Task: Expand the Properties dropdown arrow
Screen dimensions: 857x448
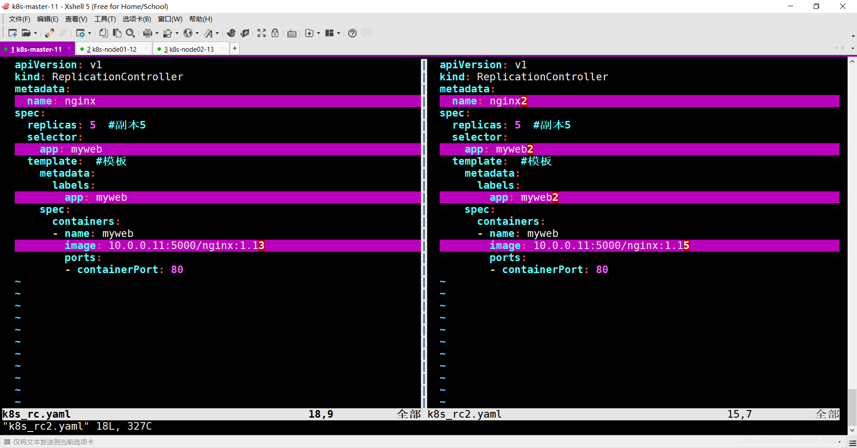Action: (89, 33)
